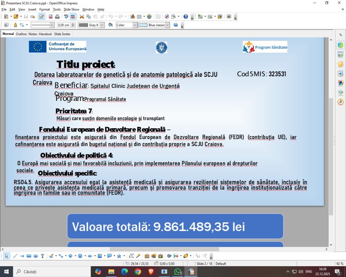
Task: Toggle AutoSpellcheck on or off
Action: pyautogui.click(x=73, y=16)
